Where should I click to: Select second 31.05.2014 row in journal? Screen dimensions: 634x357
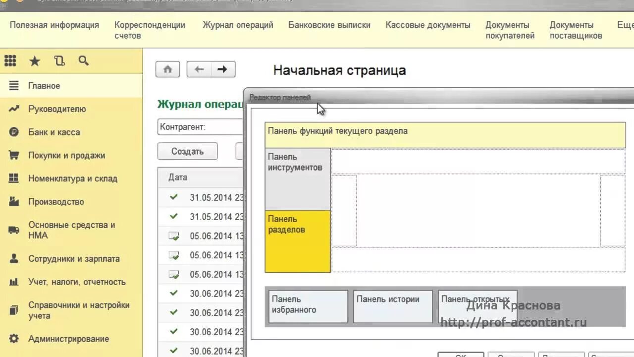[x=201, y=217]
